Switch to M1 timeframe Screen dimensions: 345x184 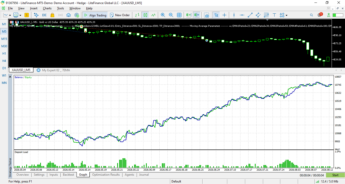point(4,24)
